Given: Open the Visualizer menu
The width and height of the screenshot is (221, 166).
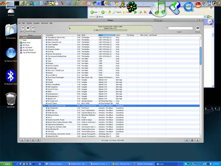Looking at the screenshot, I should click(x=36, y=23).
